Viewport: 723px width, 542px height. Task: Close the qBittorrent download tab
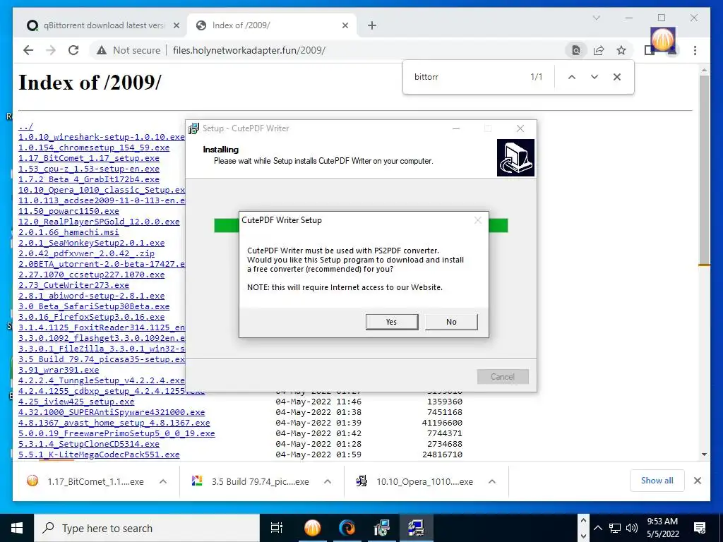click(x=176, y=25)
